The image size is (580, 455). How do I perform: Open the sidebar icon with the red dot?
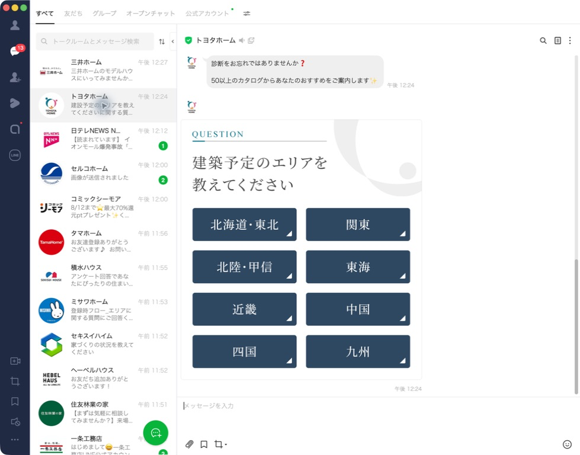[15, 129]
